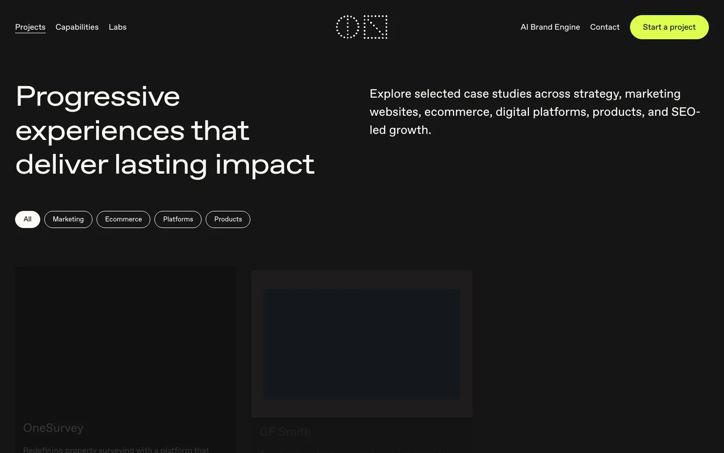Click the Explore selected case studies paragraph

tap(535, 112)
